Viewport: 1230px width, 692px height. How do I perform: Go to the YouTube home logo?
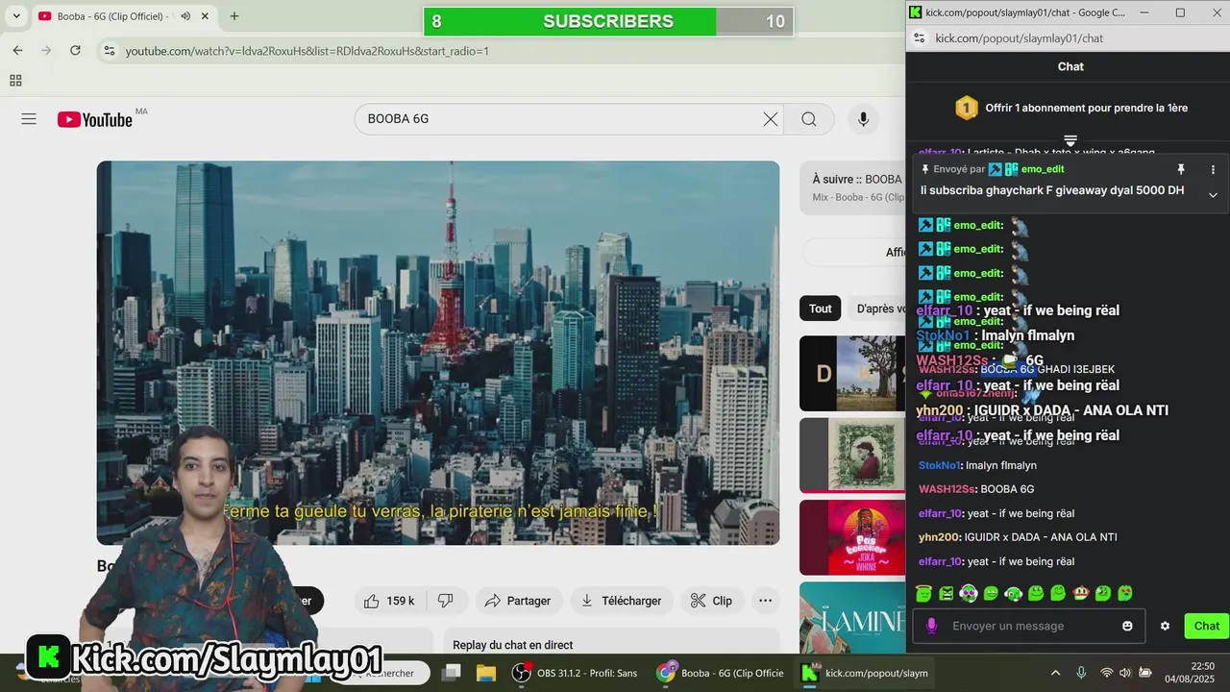(95, 119)
